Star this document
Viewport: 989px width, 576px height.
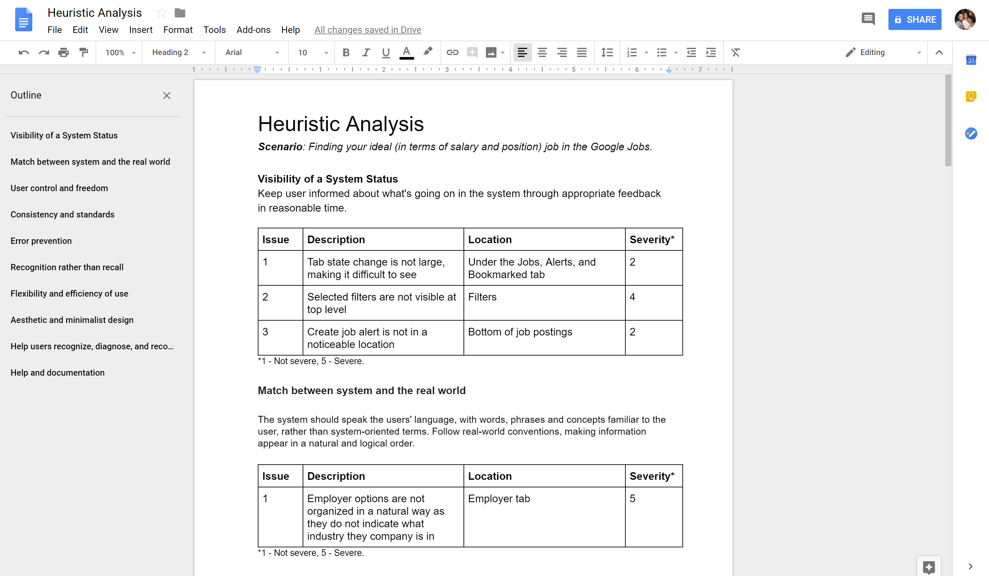click(161, 13)
